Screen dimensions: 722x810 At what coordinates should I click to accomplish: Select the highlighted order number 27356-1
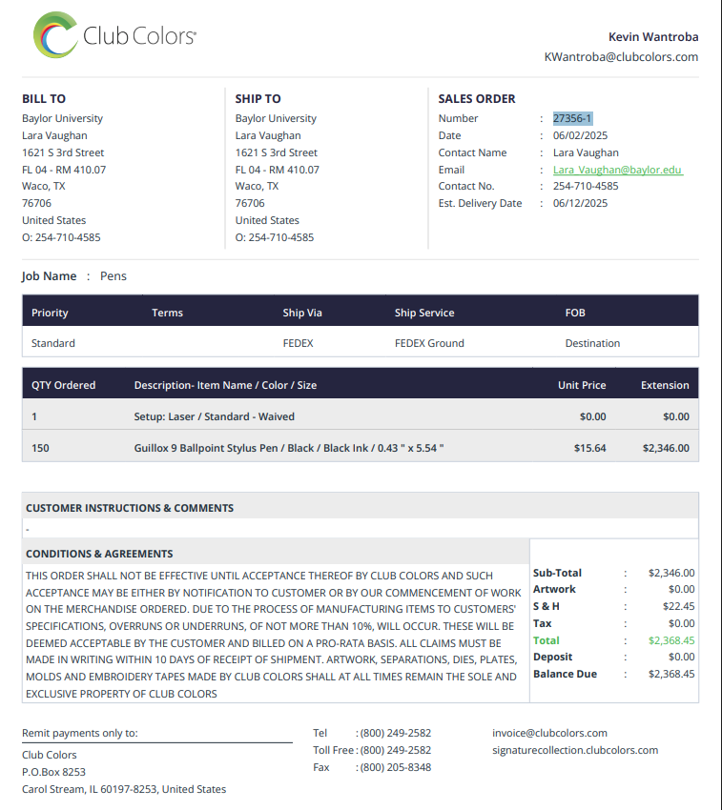572,118
